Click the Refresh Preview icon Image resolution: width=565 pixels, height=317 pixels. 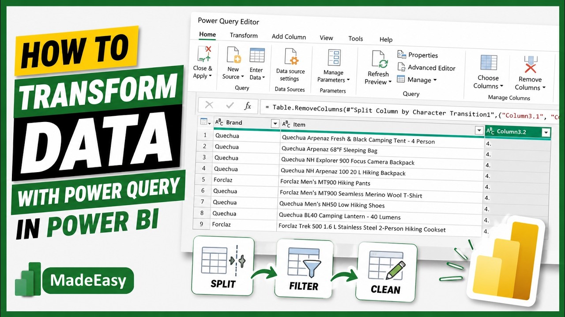coord(379,59)
